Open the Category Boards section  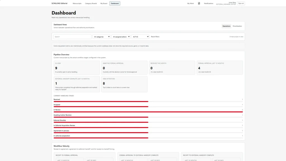pos(91,3)
